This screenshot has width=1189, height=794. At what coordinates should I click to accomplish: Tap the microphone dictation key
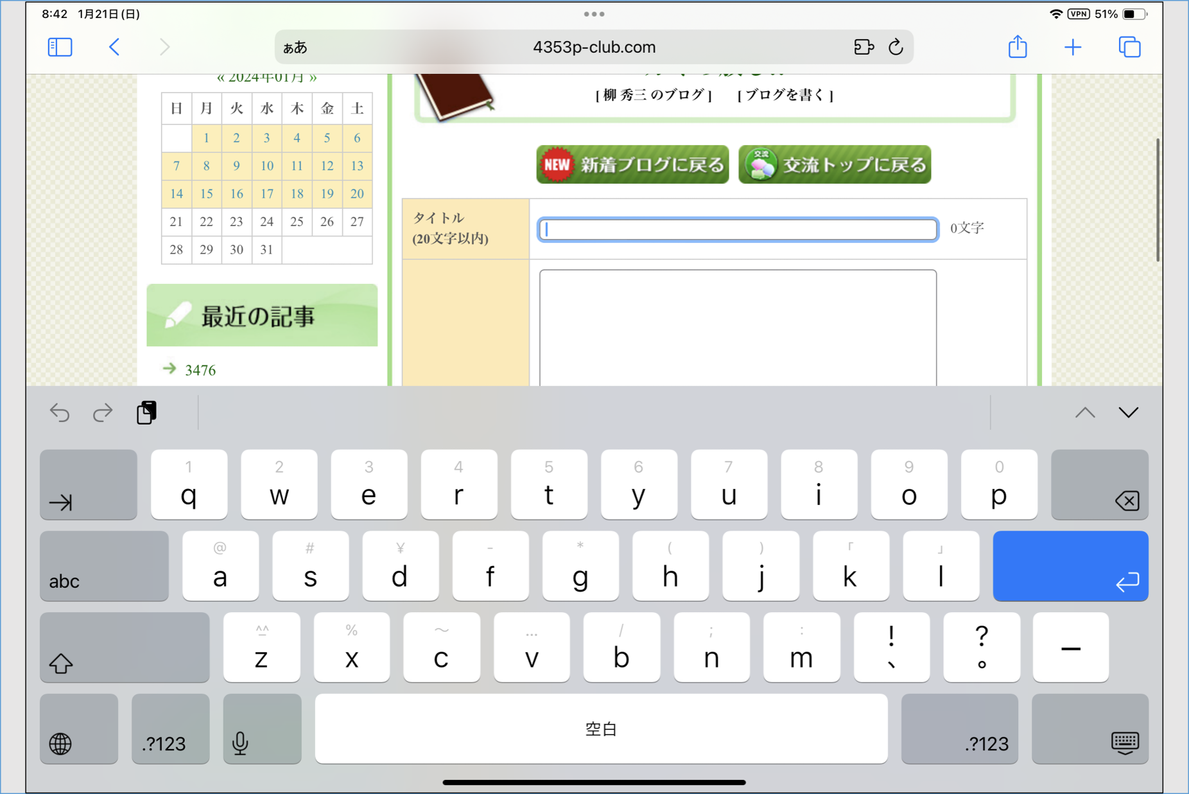click(262, 729)
